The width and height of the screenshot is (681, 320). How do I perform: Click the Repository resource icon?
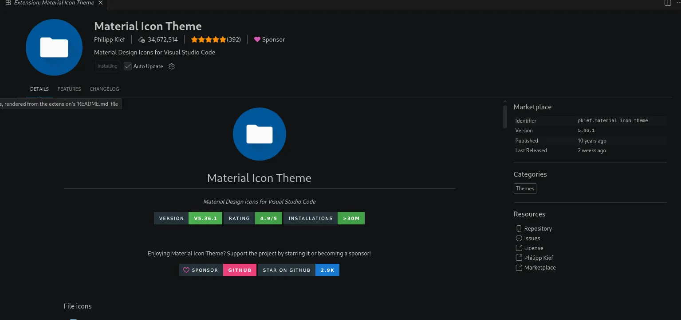[519, 229]
